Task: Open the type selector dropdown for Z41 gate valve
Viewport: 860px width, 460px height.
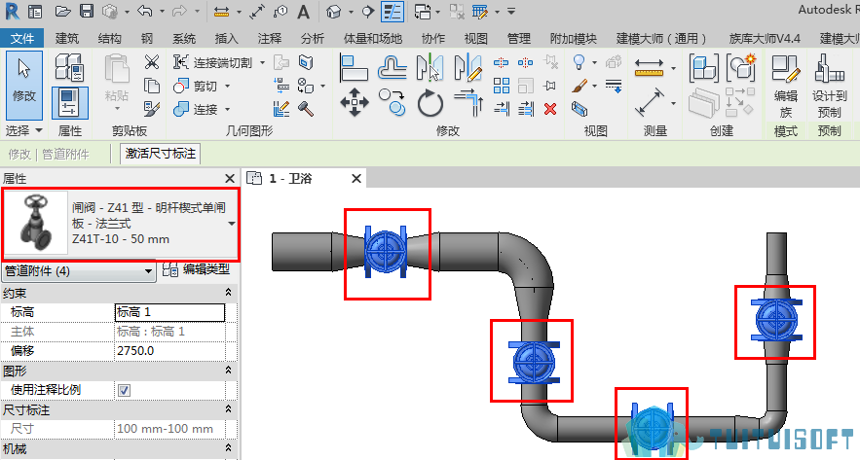Action: pyautogui.click(x=232, y=224)
